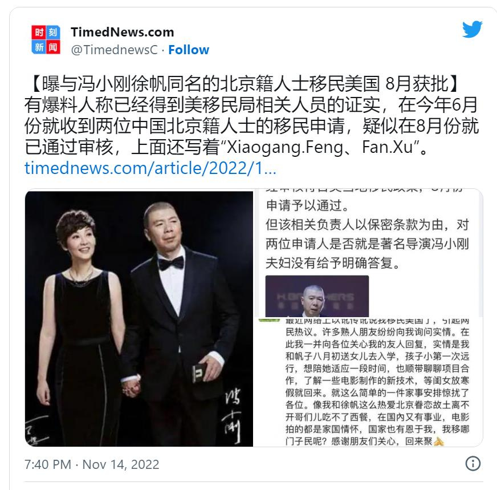
Task: Click the 7:40 PM Nov 14, 2022 timestamp
Action: [x=92, y=464]
